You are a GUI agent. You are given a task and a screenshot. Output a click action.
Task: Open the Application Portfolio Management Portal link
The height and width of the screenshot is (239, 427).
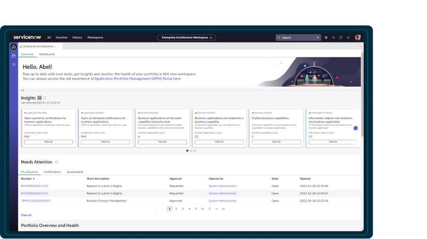[138, 79]
